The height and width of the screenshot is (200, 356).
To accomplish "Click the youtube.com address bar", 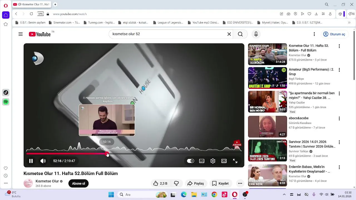I will coord(164,14).
